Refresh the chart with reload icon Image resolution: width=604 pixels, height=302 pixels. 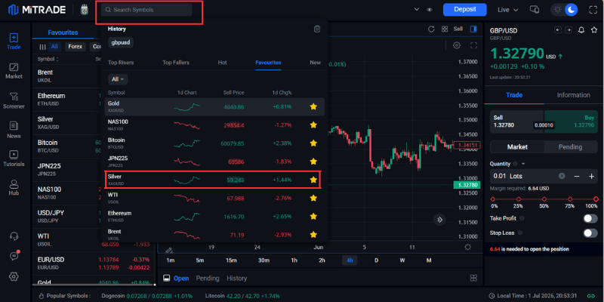coord(431,29)
